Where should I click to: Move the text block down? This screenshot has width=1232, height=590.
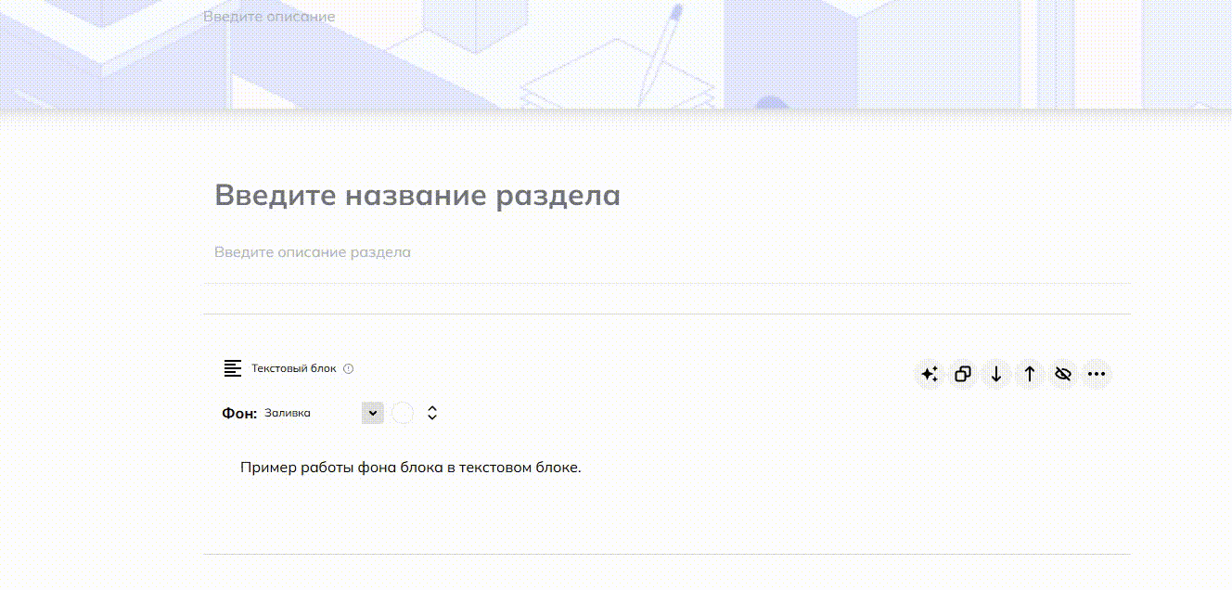click(996, 375)
